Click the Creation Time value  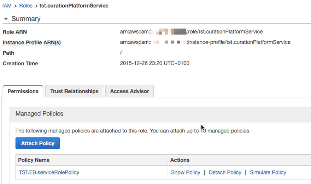[x=155, y=64]
